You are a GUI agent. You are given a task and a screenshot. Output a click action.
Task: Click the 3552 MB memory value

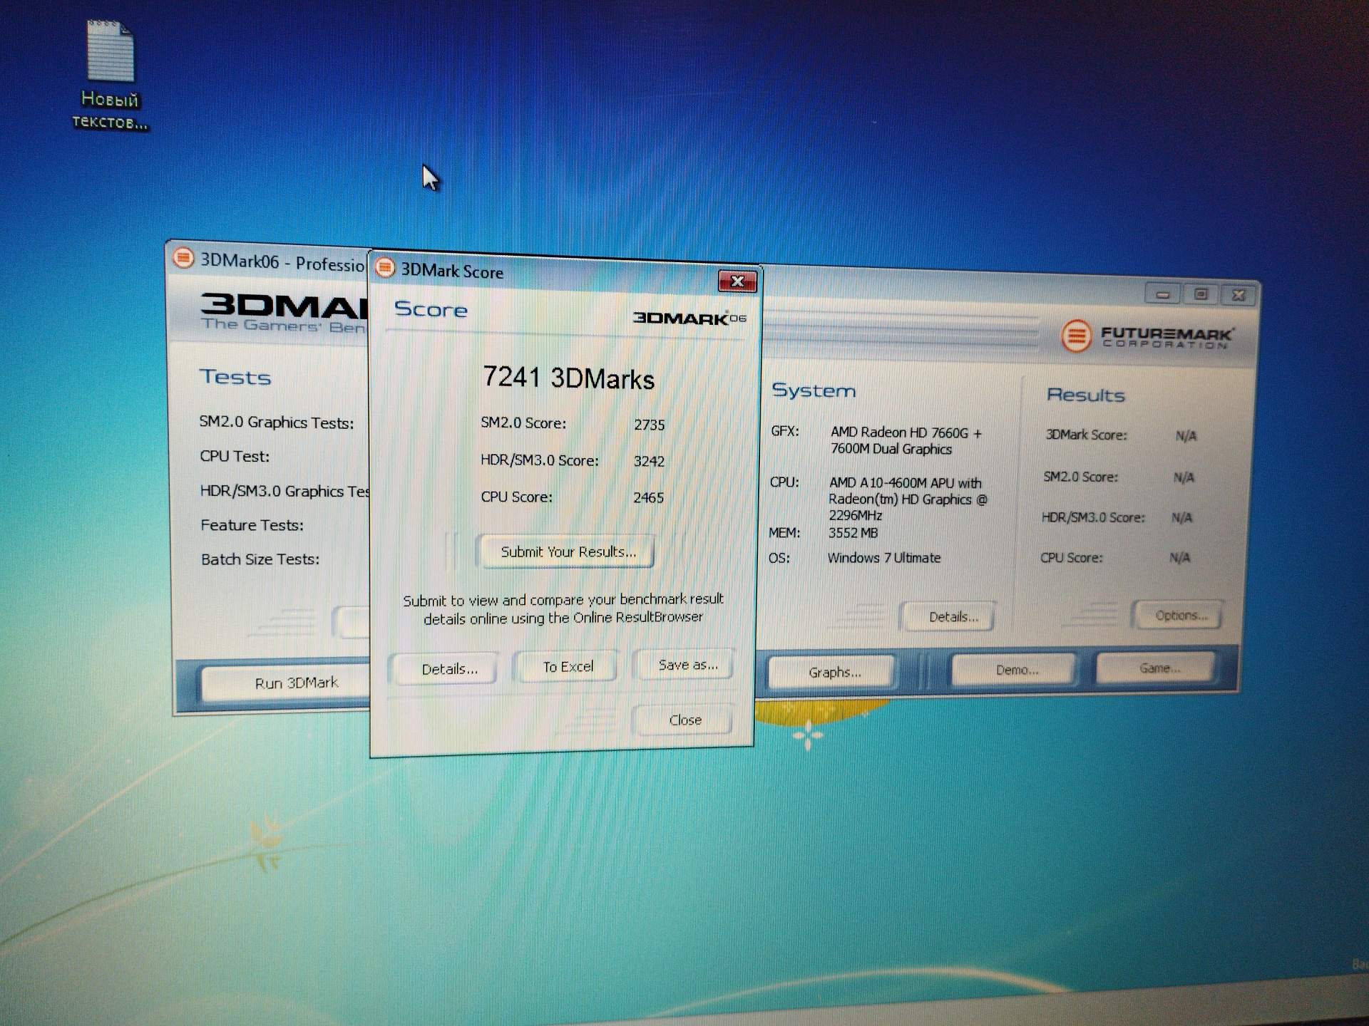coord(853,532)
